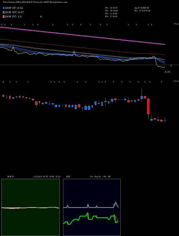Click the ADX panel title label
This screenshot has width=179, height=236.
(69, 177)
